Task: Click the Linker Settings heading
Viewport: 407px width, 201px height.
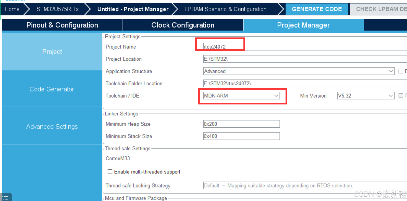Action: pos(121,114)
